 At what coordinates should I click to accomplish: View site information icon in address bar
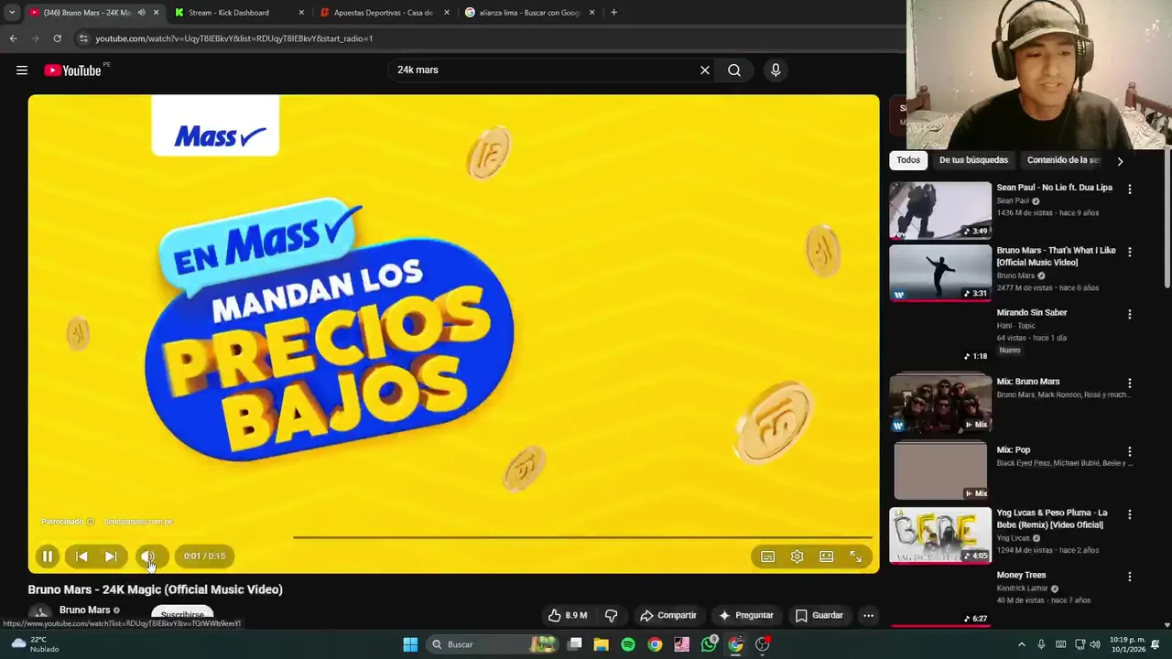83,38
